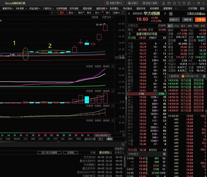Open 快速交易 F12 button
207x177 pixels.
tap(114, 3)
